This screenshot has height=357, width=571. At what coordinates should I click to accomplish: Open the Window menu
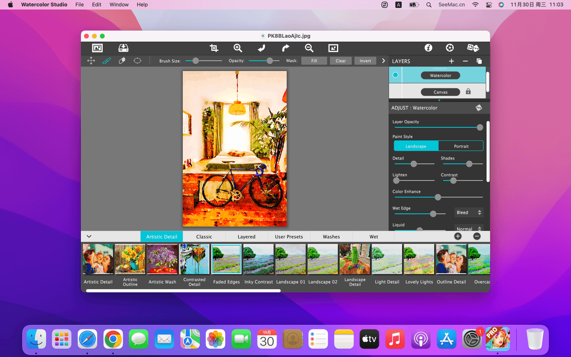pos(119,5)
